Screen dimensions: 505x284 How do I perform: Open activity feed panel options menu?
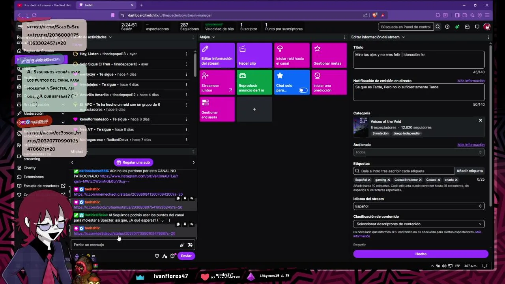point(193,37)
